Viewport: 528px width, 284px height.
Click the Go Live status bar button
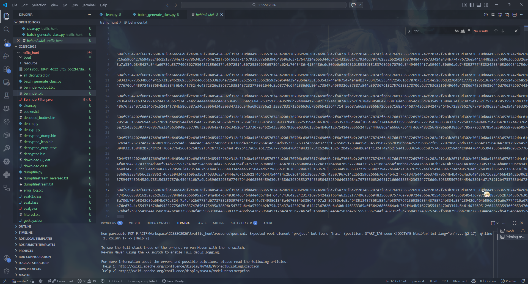(x=488, y=281)
